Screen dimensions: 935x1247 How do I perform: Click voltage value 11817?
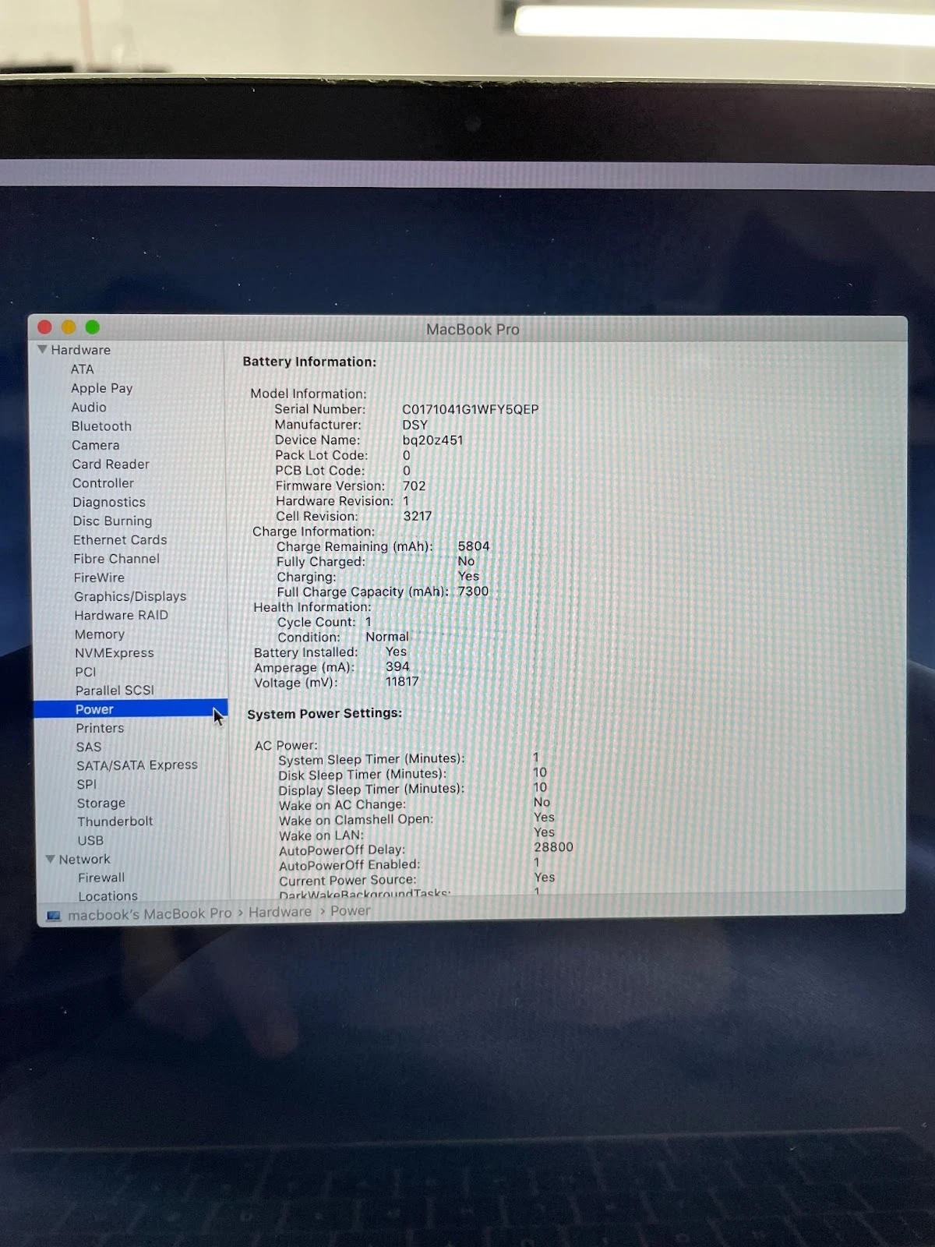402,681
